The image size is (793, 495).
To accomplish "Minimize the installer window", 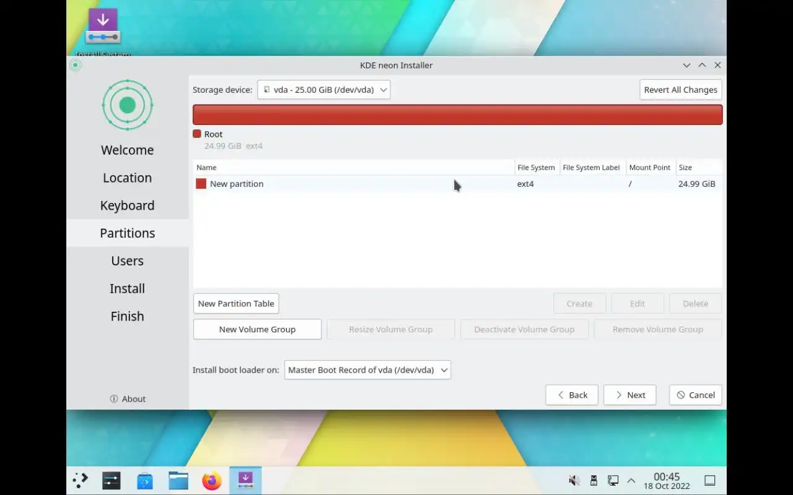I will pyautogui.click(x=686, y=65).
